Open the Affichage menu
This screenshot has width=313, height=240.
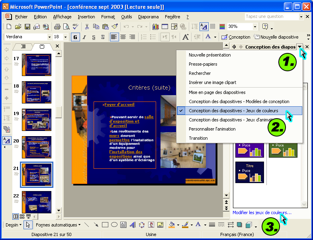pos(62,17)
